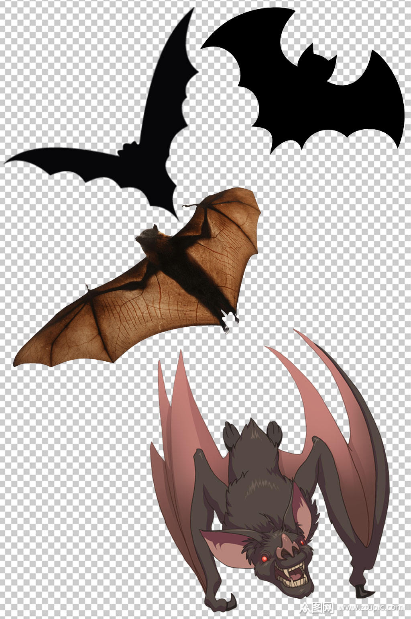
Task: Click the slender silhouette bat's small eared head
Action: [x=130, y=149]
